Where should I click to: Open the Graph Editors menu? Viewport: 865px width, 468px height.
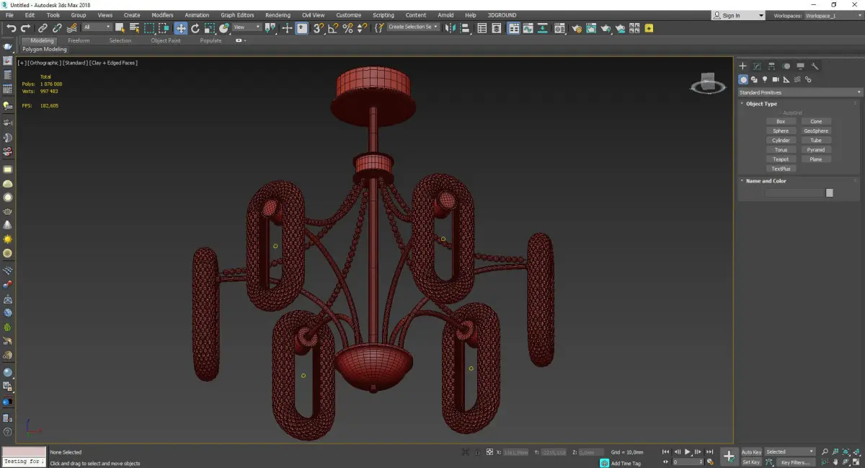coord(237,15)
